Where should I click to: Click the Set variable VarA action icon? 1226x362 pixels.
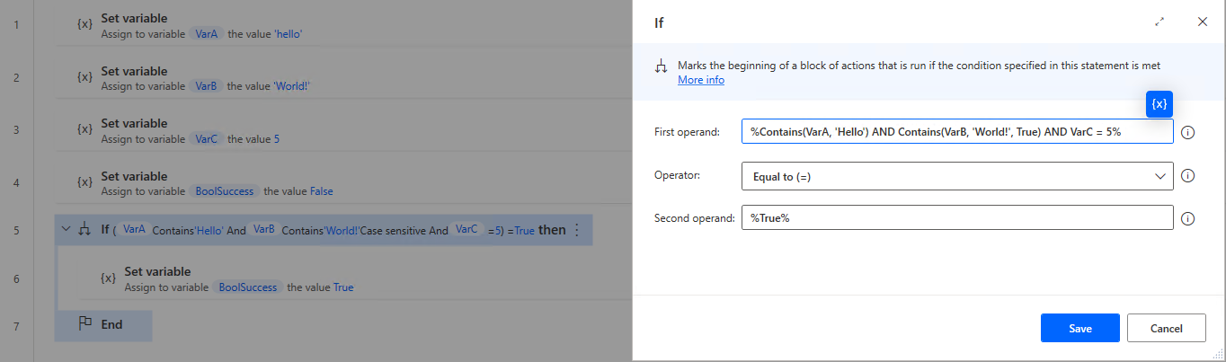coord(84,24)
